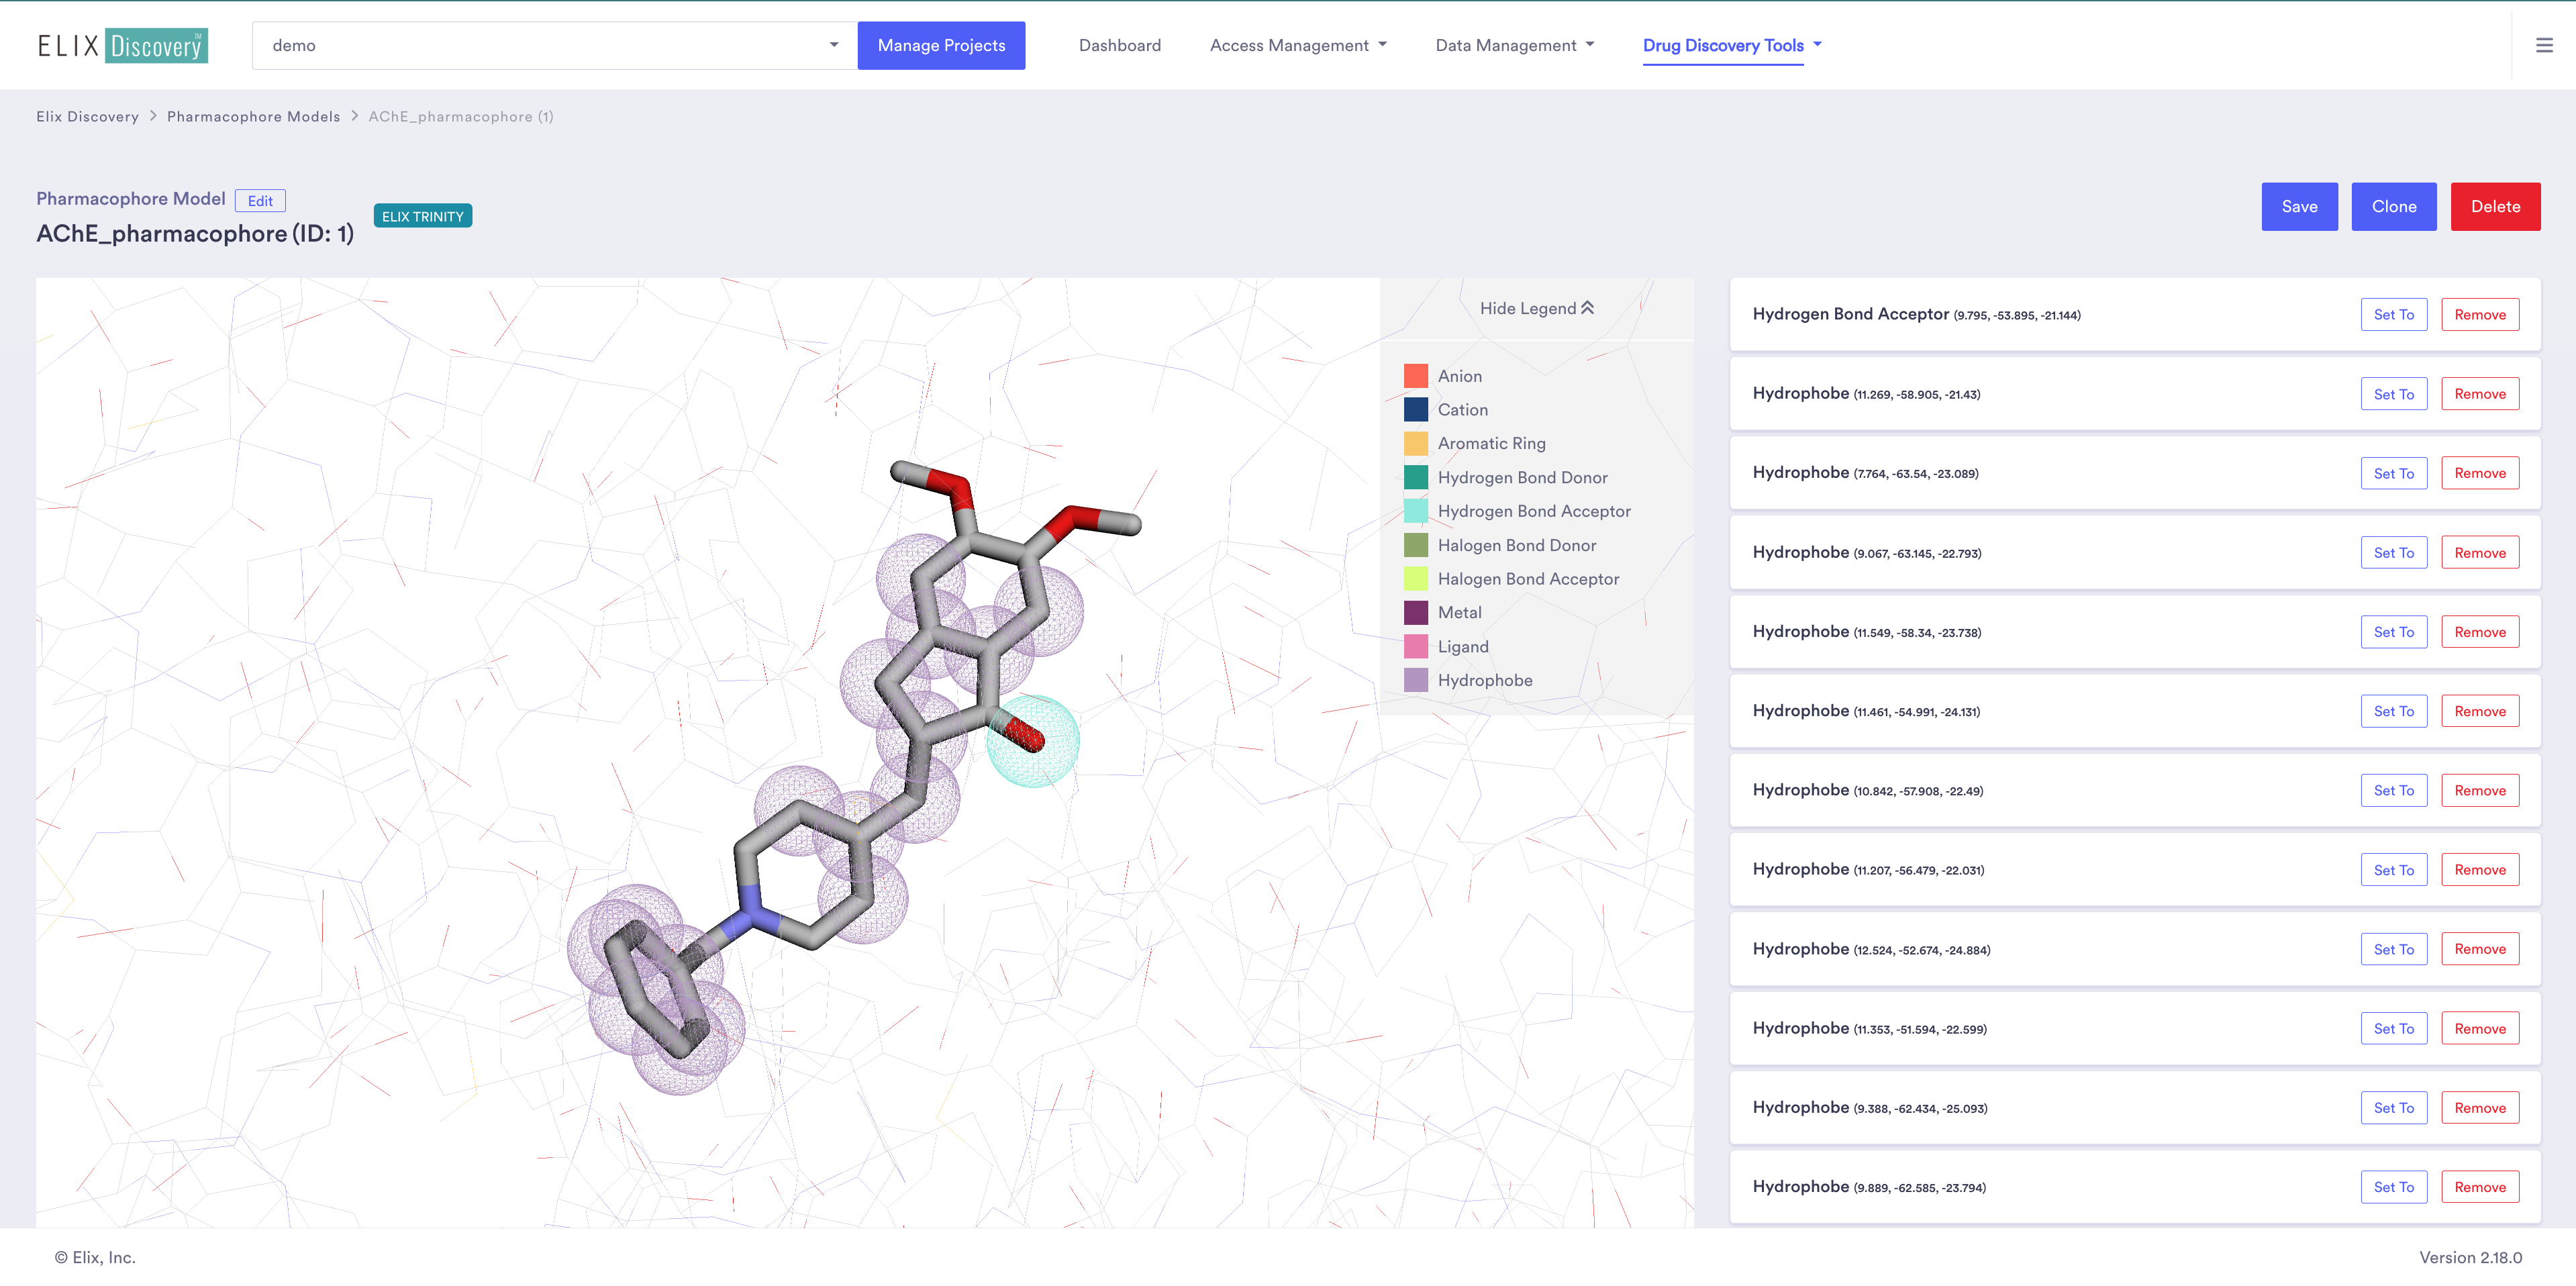Expand the Access Management menu
Screen dimensions: 2576x1286
click(1298, 45)
